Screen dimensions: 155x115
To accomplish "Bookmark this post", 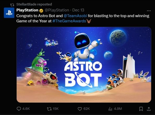I will click(x=141, y=109).
